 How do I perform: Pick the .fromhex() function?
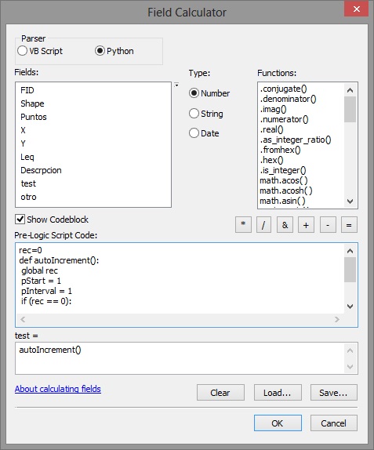pyautogui.click(x=280, y=150)
